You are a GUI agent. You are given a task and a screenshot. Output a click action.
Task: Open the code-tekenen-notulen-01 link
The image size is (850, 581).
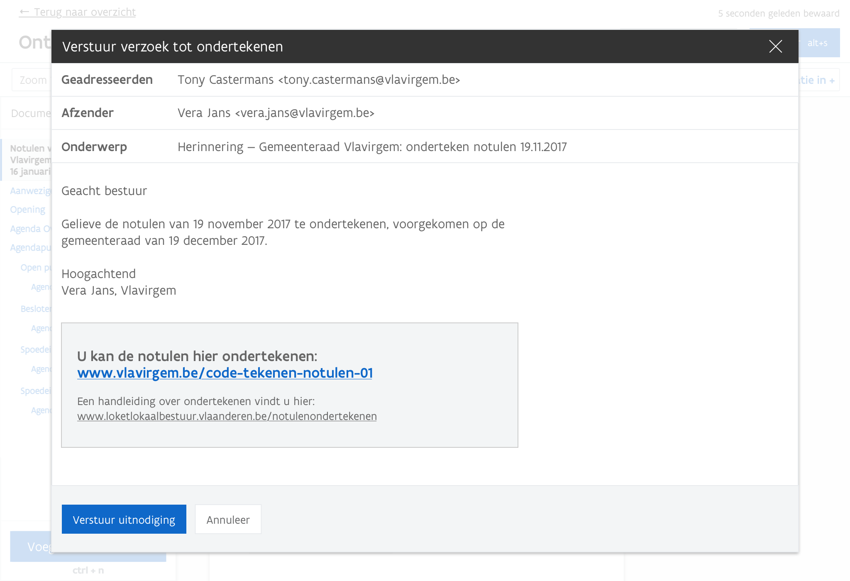coord(225,373)
